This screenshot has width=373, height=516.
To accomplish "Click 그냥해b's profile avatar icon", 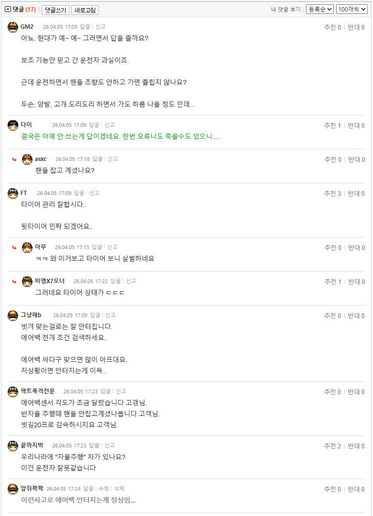I will pos(13,315).
